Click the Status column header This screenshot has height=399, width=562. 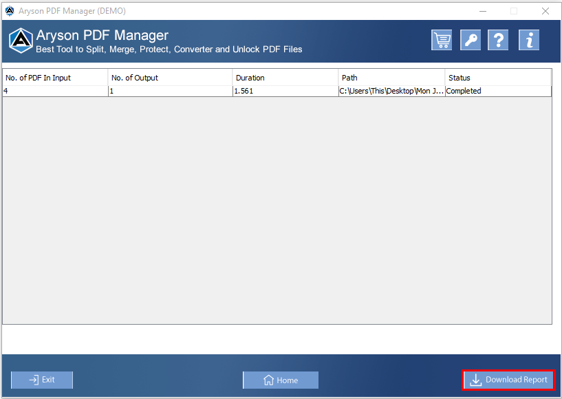pyautogui.click(x=498, y=78)
